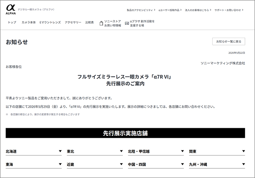Click the Sony Store shopping bag icon
255x178 pixels.
point(101,23)
